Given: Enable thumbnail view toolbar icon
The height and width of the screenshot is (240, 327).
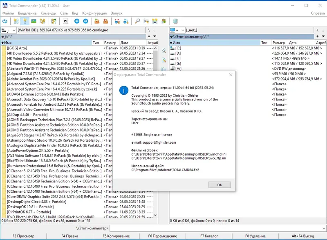Looking at the screenshot, I should tap(34, 21).
